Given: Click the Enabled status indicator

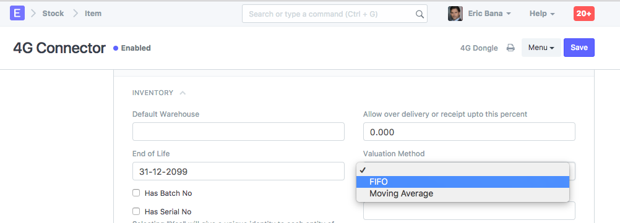Looking at the screenshot, I should [132, 48].
